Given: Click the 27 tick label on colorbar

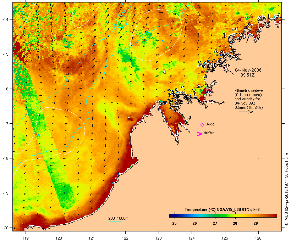Looking at the screenshot, I should [x=215, y=223].
